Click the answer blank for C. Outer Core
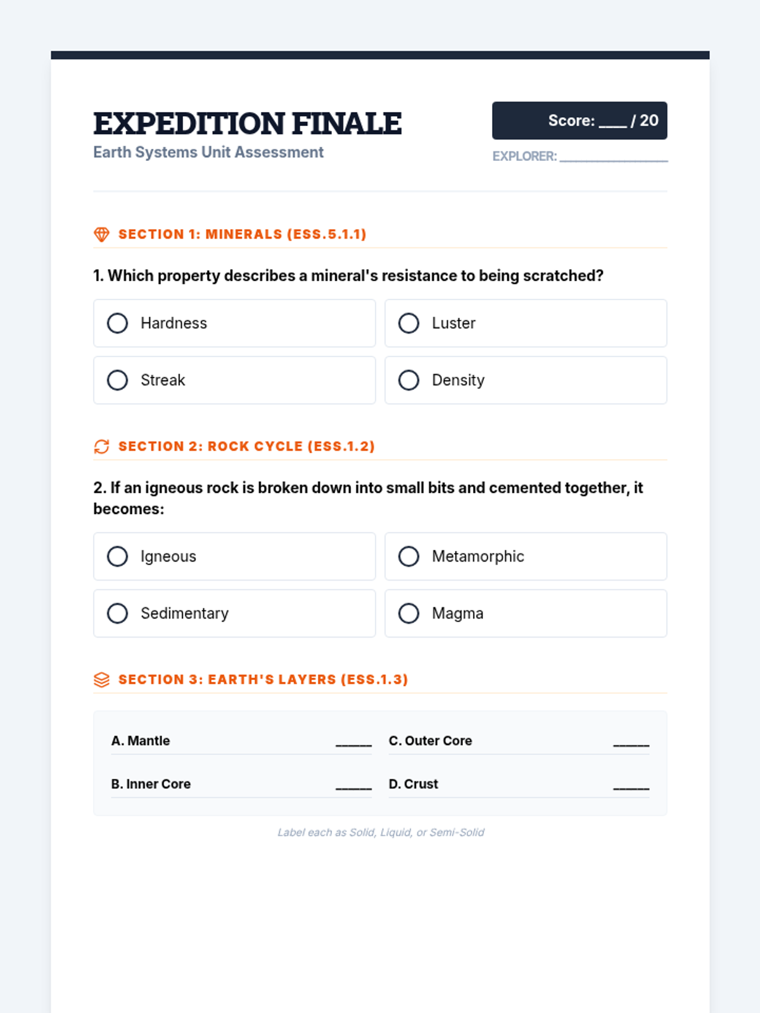 pos(631,745)
